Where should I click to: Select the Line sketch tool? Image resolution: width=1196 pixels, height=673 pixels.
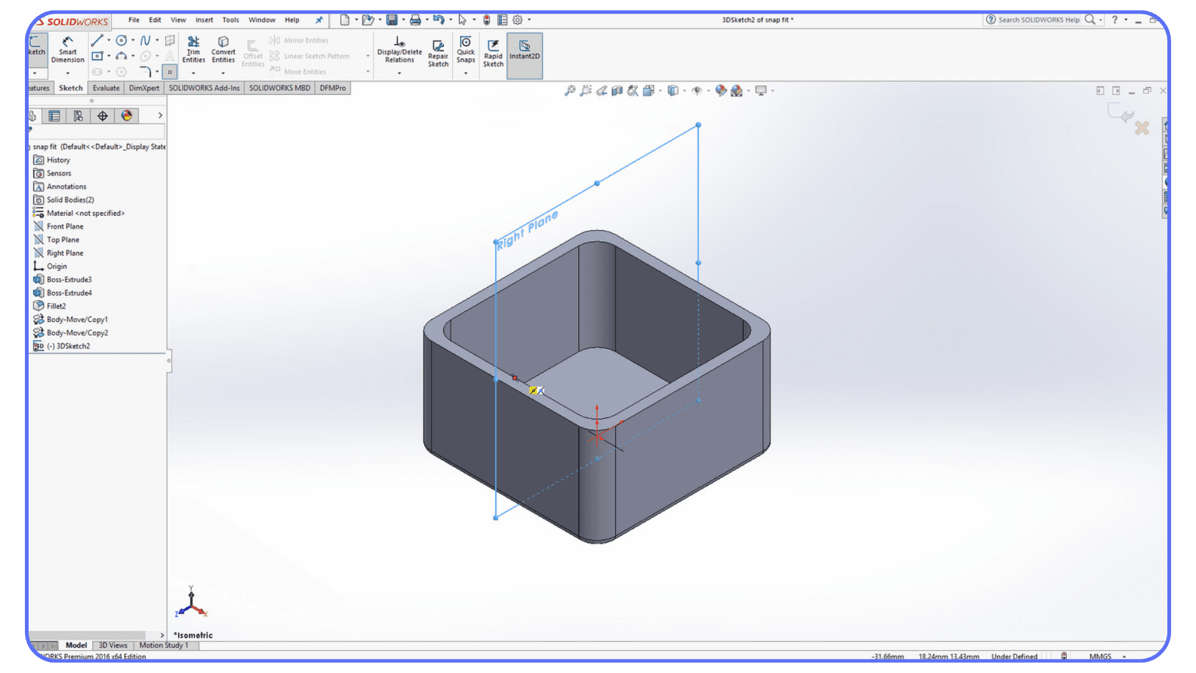97,41
